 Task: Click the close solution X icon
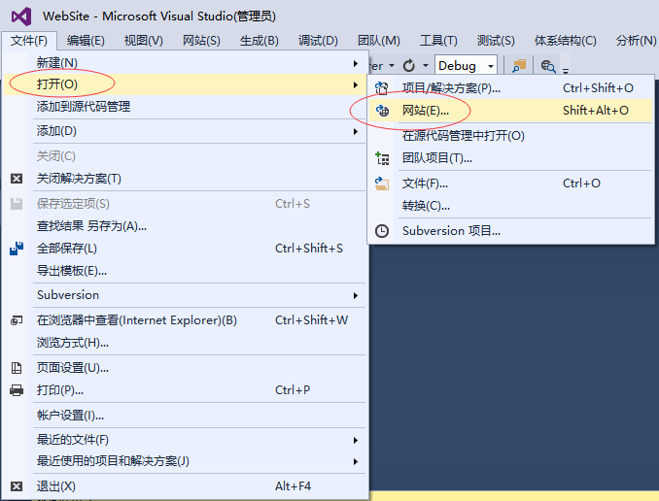(x=17, y=179)
